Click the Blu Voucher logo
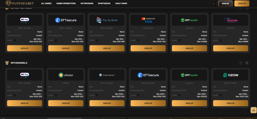Screen dimensions: 257x119 pyautogui.click(x=231, y=20)
